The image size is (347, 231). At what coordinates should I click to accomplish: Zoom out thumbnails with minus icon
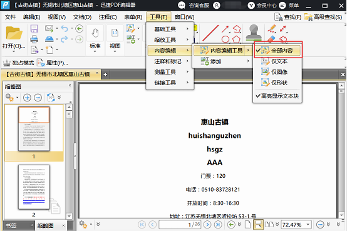38,98
